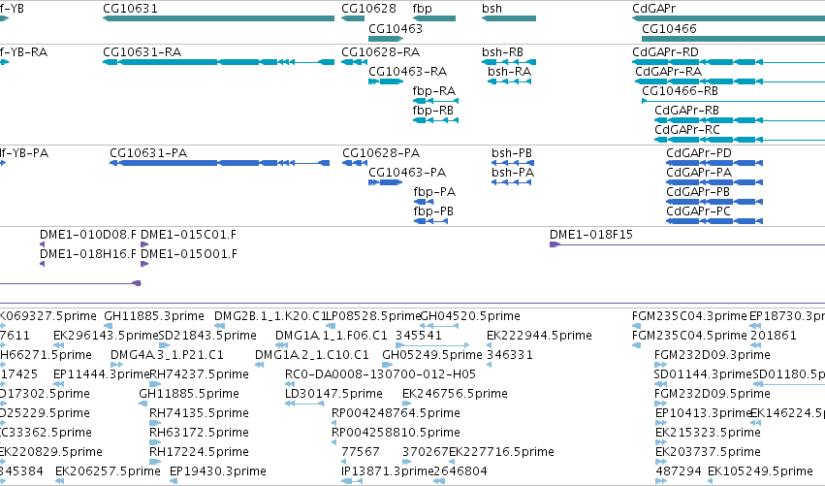Viewport: 825px width, 486px height.
Task: Select the CG10631 gene bar
Action: pyautogui.click(x=218, y=18)
